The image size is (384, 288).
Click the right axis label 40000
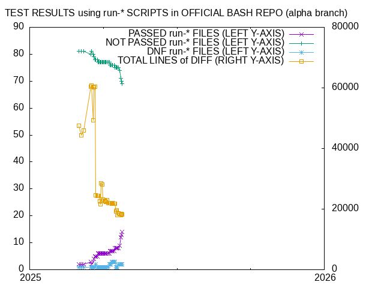345,148
